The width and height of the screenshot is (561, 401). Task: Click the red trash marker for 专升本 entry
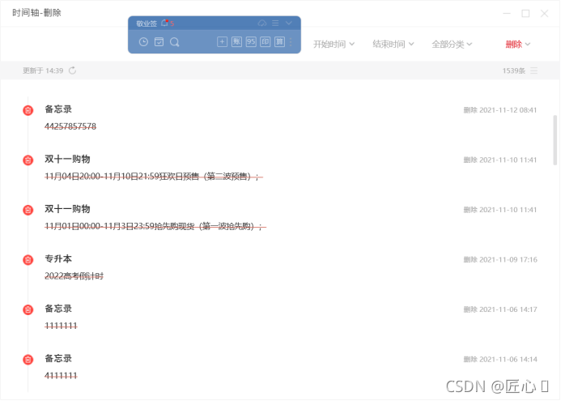(x=28, y=259)
